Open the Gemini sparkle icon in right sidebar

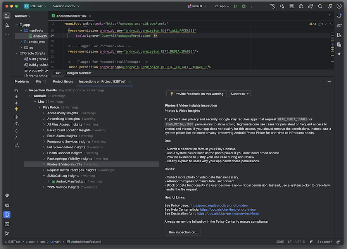pyautogui.click(x=339, y=54)
